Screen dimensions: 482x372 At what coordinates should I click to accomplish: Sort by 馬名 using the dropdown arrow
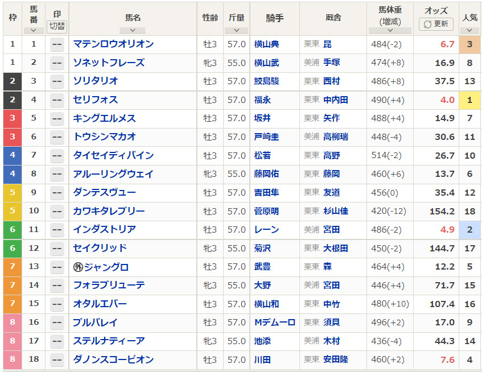133,30
